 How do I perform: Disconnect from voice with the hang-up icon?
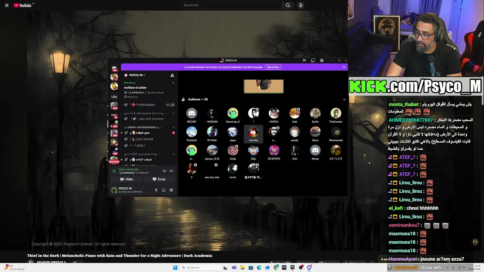171,171
